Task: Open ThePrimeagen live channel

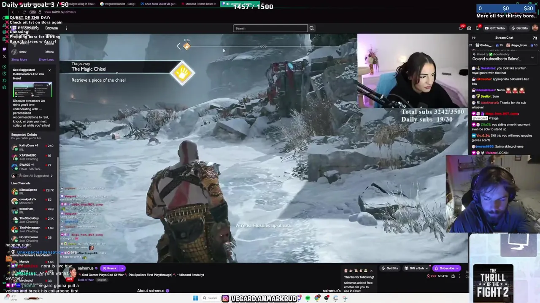Action: coord(33,229)
